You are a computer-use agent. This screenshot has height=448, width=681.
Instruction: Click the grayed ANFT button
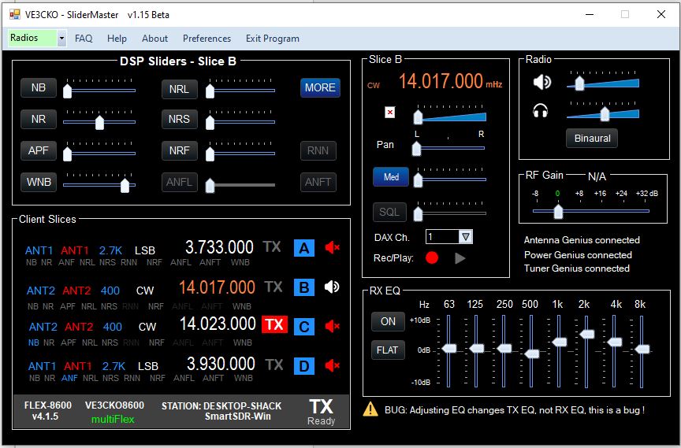[318, 182]
